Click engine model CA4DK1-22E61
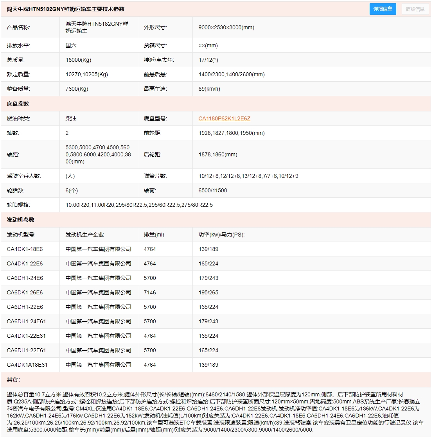Screen dimensions: 433x439 tap(26, 336)
